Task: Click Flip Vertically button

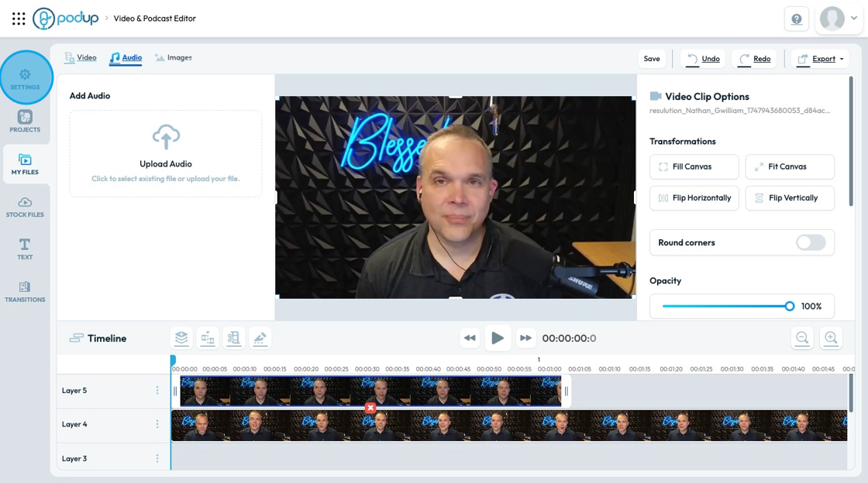Action: click(790, 198)
